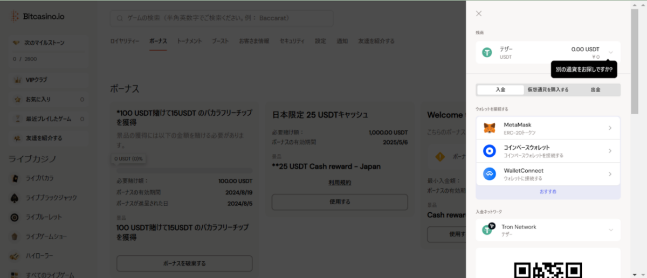Click the Bitcasino.io logo
The image size is (647, 278).
point(37,17)
